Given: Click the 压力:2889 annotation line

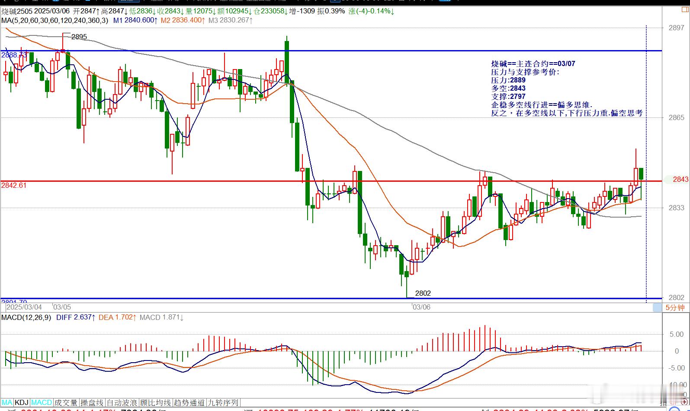Looking at the screenshot, I should 508,80.
